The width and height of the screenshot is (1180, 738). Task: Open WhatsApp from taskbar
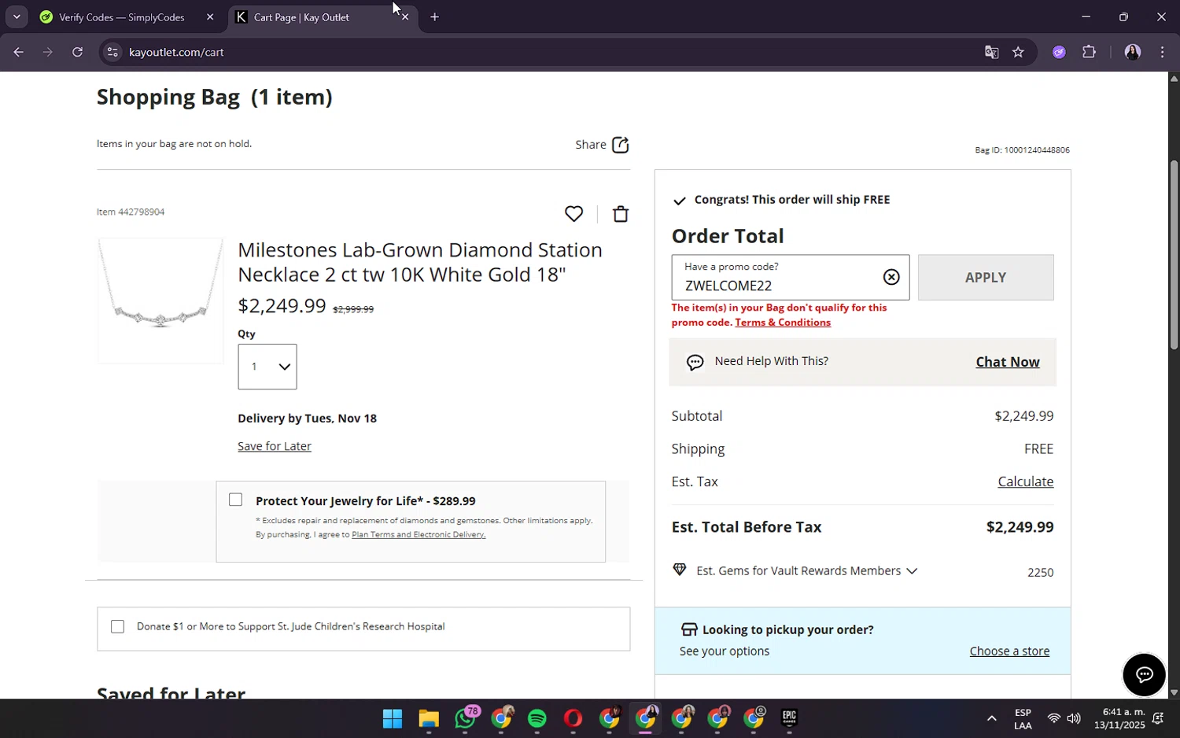[466, 718]
